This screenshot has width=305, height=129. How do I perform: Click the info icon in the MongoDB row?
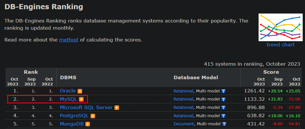pos(224,124)
